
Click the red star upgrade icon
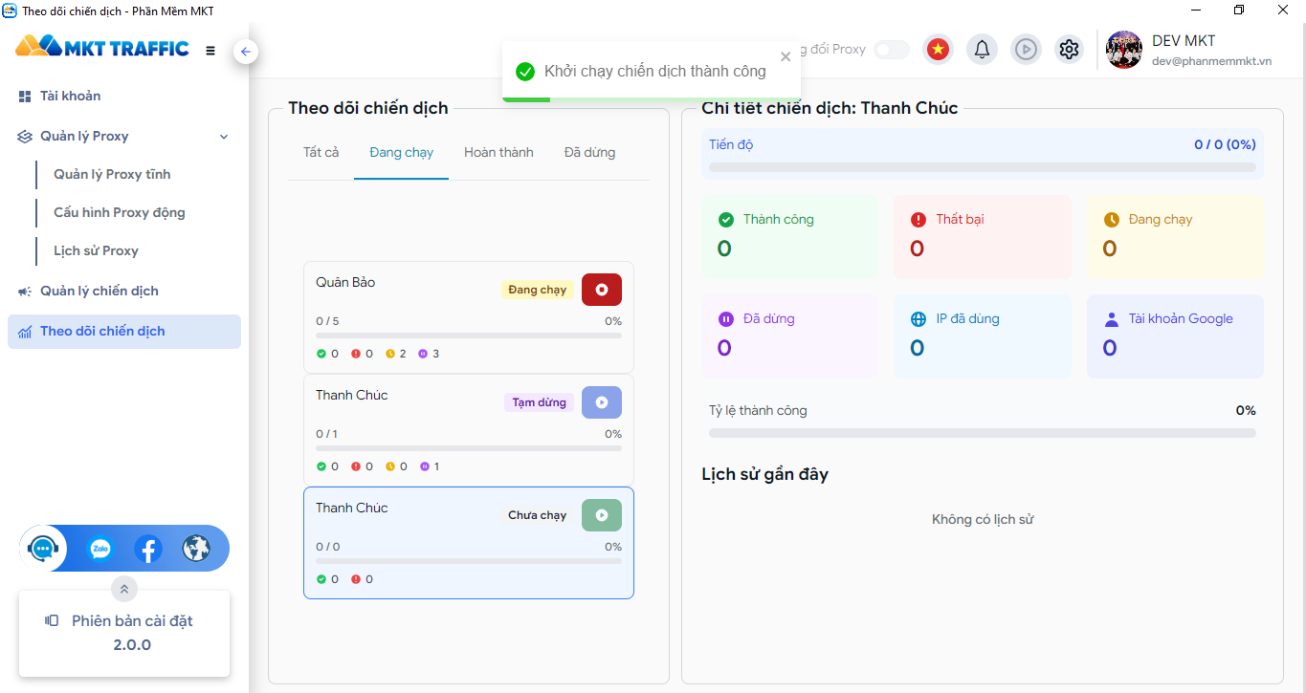coord(938,49)
